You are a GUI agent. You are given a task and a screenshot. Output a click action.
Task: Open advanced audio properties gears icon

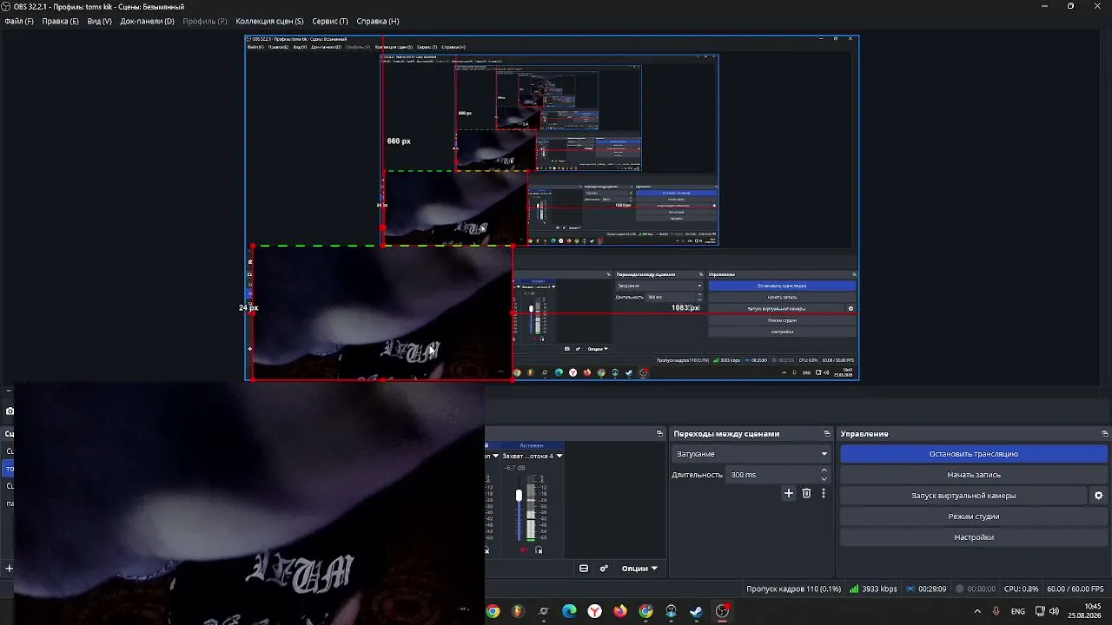tap(604, 569)
